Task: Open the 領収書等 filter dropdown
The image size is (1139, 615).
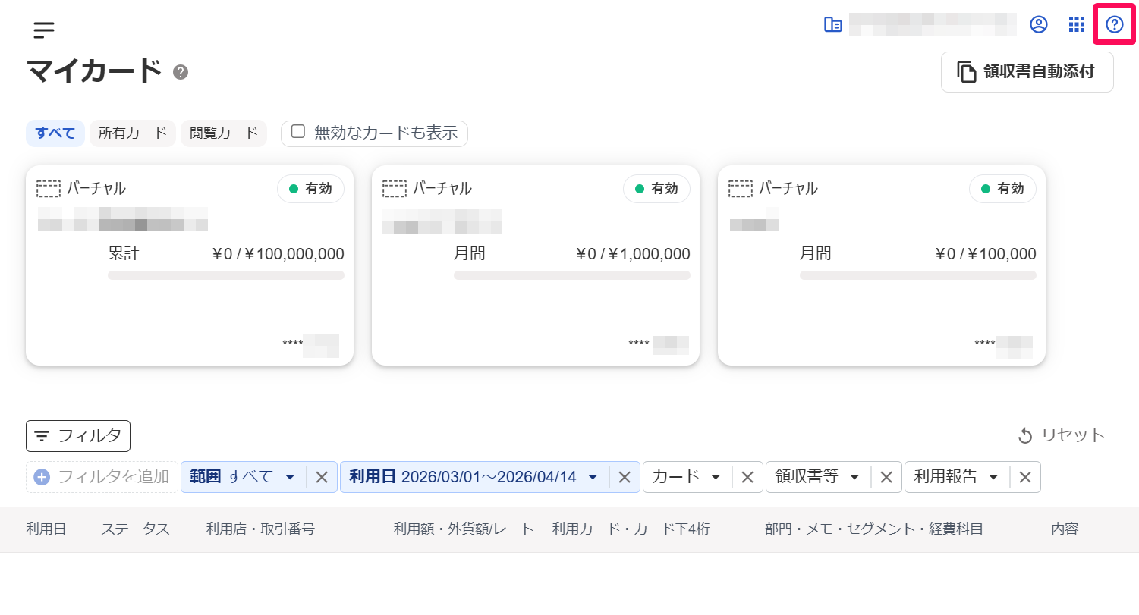Action: coord(818,477)
